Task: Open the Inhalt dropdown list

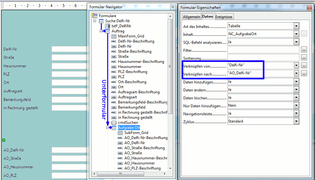Action: 296,34
